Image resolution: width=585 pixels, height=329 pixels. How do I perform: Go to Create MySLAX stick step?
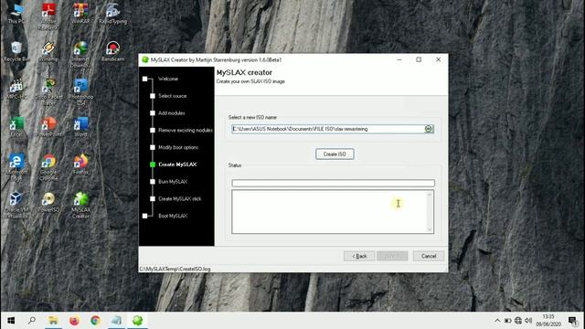point(180,199)
